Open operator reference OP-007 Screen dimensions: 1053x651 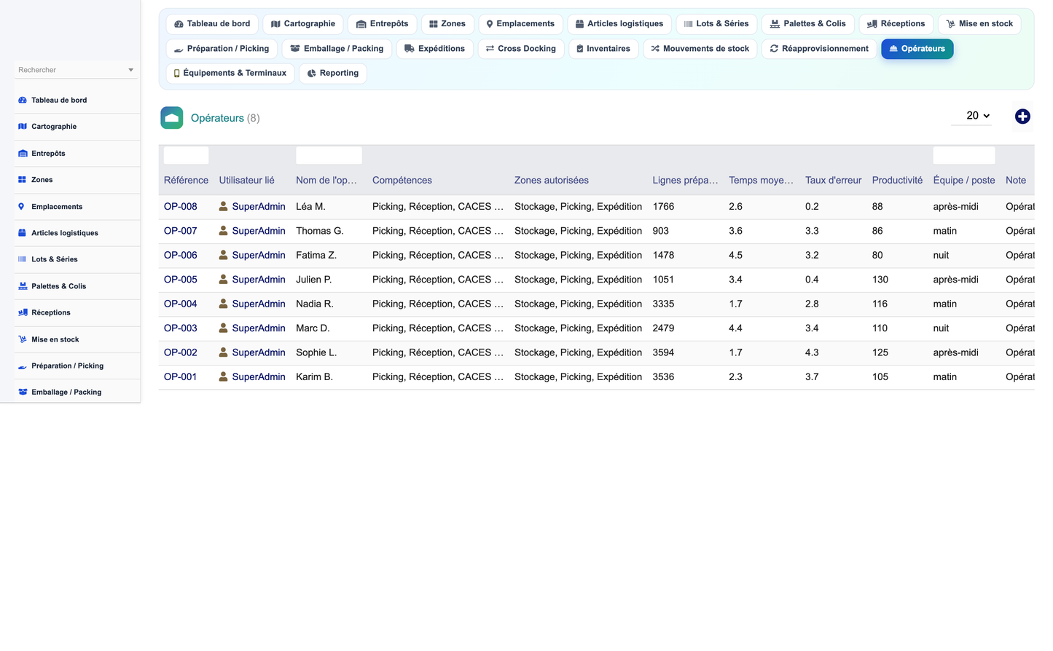[181, 231]
